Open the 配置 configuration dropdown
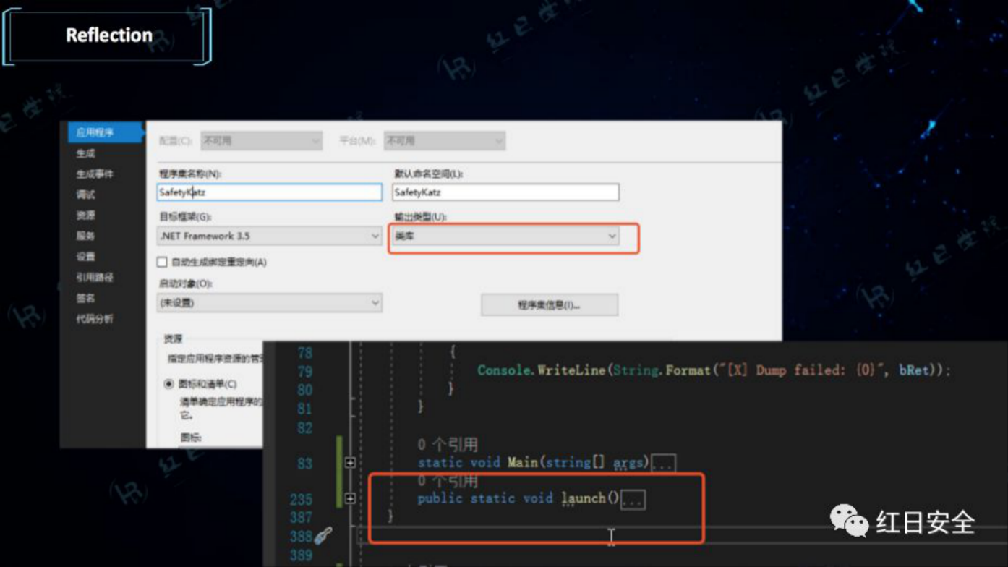The width and height of the screenshot is (1008, 567). pos(261,141)
